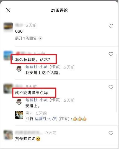Click the chevron next to 展开1条回复
This screenshot has height=149, width=119.
40,38
